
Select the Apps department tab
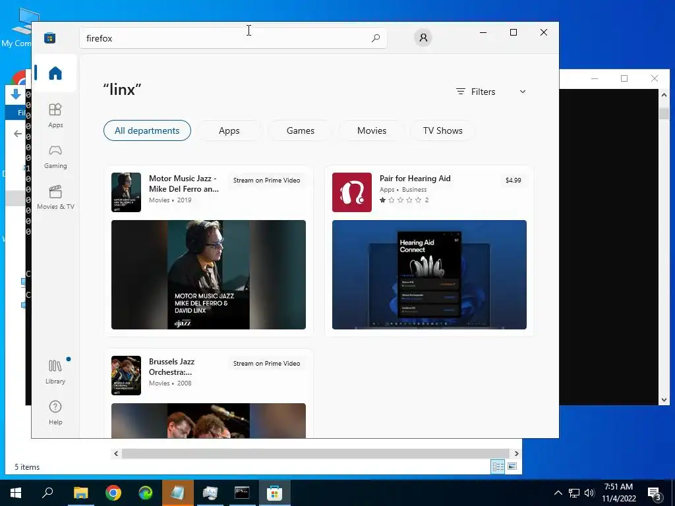pos(229,130)
